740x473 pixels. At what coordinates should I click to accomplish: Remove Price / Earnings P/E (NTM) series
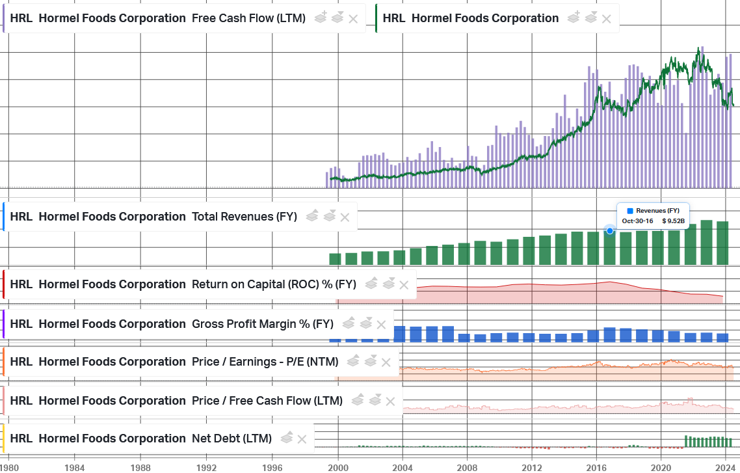(x=386, y=362)
